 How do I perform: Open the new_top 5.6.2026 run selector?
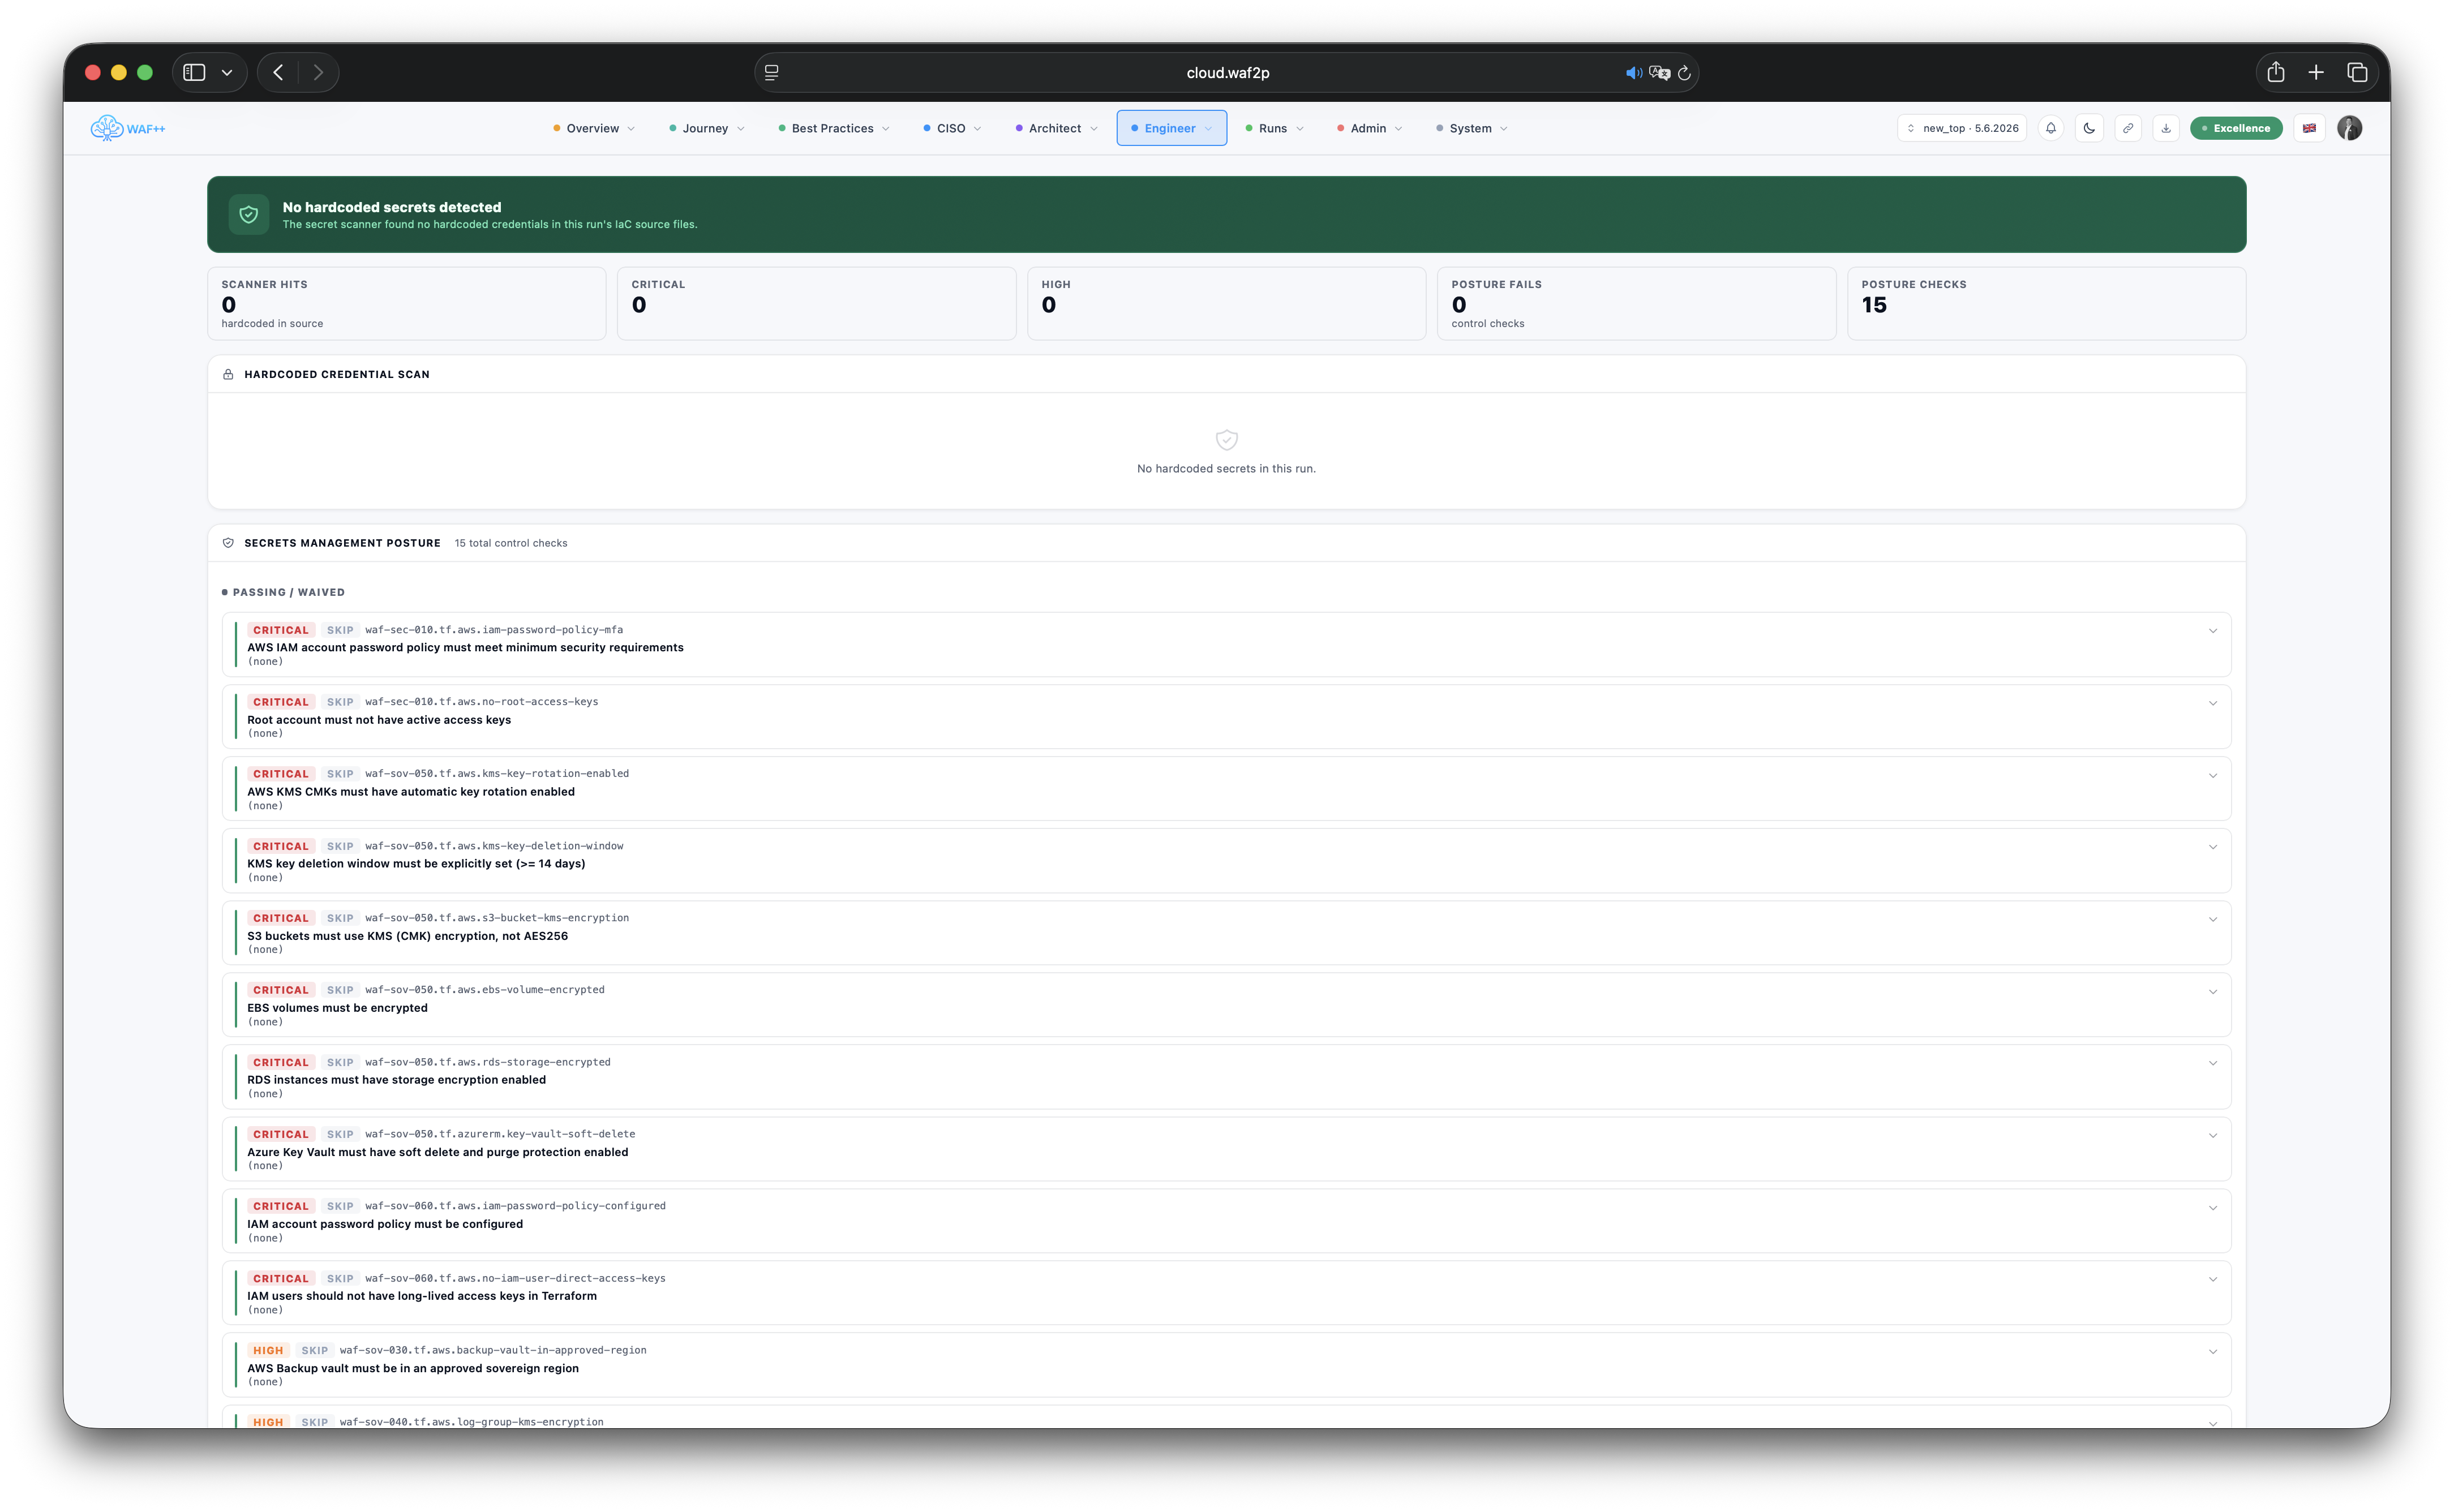(x=1962, y=128)
